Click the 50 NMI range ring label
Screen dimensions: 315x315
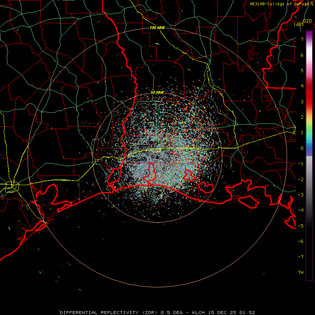[157, 93]
